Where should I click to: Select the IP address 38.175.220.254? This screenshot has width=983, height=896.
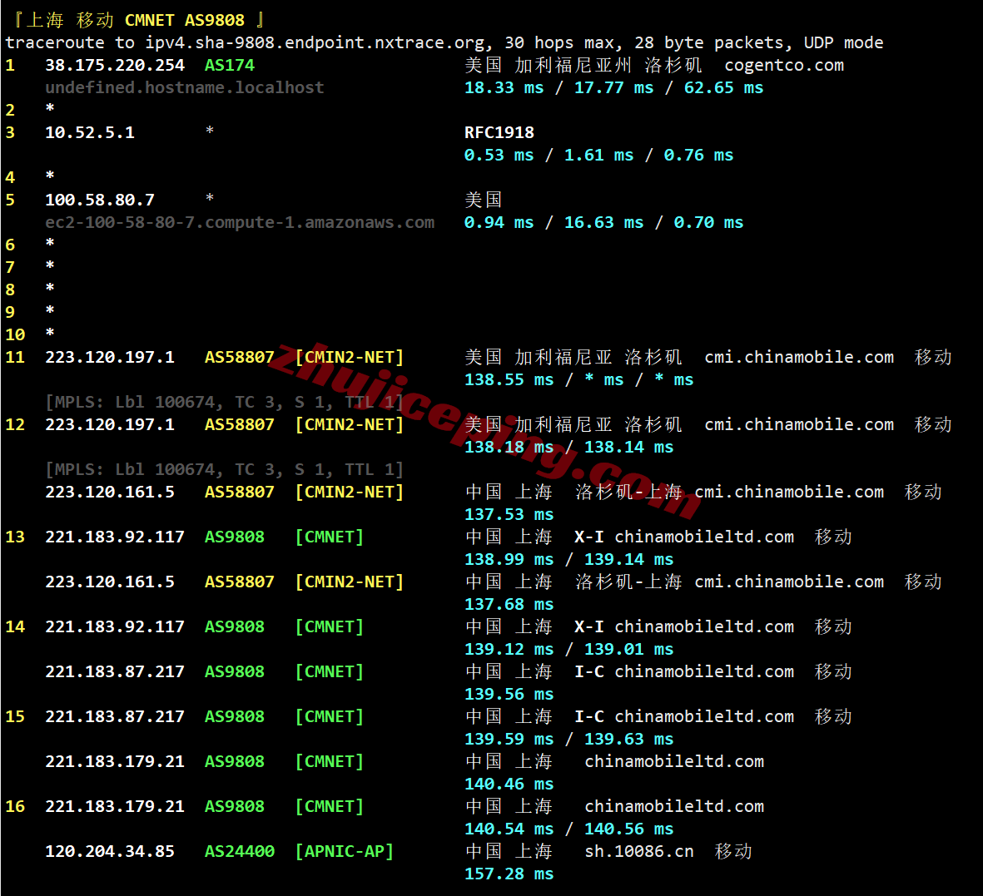click(115, 65)
